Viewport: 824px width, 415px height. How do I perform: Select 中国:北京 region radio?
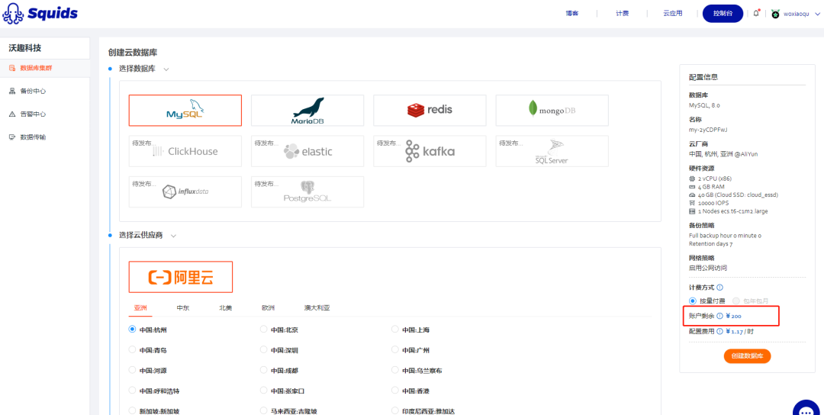pyautogui.click(x=264, y=330)
